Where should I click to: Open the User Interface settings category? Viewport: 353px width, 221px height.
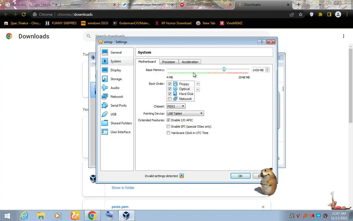(117, 132)
